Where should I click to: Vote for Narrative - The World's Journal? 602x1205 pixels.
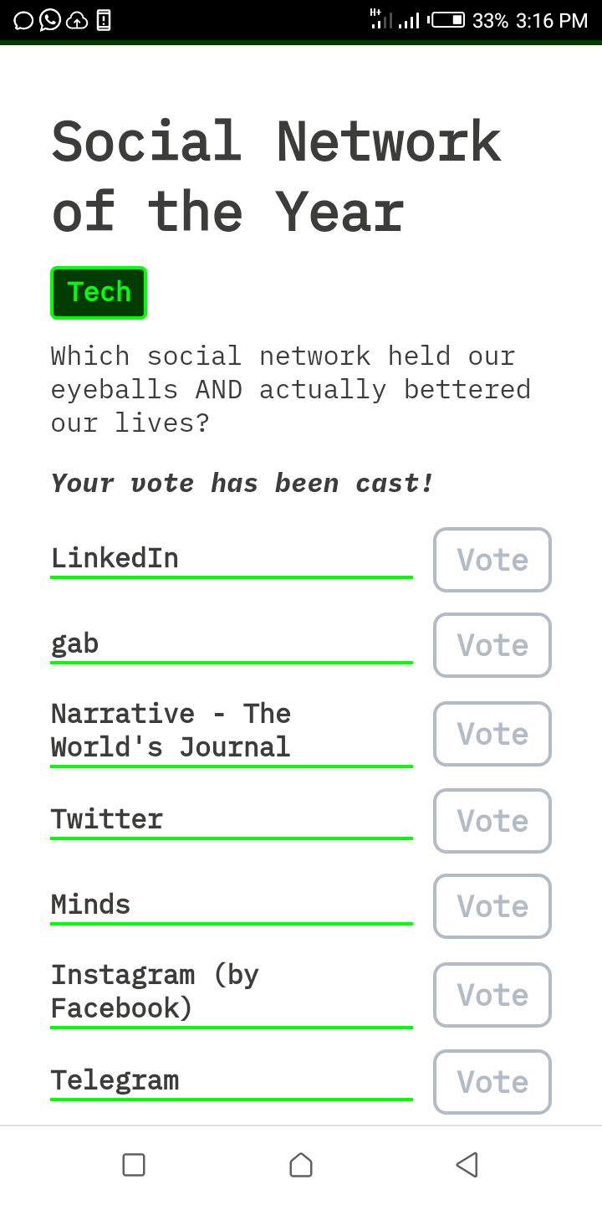(492, 734)
